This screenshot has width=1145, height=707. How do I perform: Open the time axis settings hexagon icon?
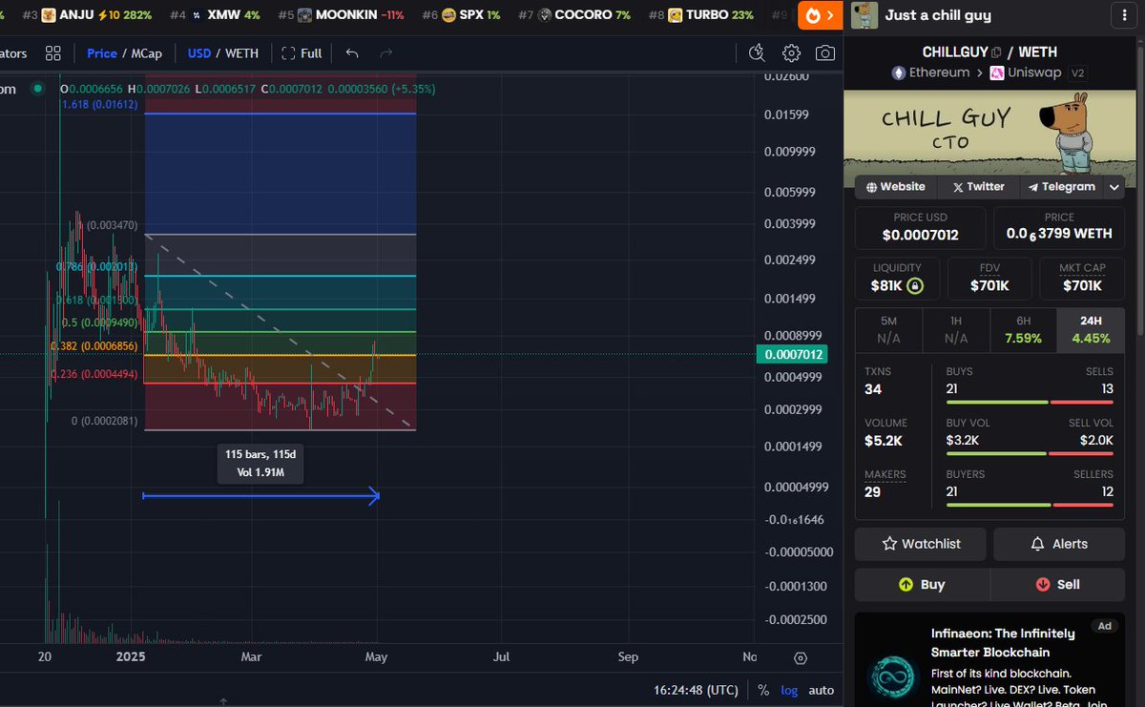(801, 657)
